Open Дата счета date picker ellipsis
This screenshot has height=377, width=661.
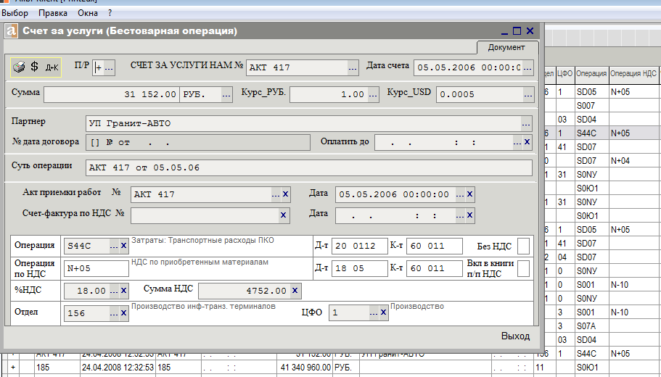(x=527, y=67)
